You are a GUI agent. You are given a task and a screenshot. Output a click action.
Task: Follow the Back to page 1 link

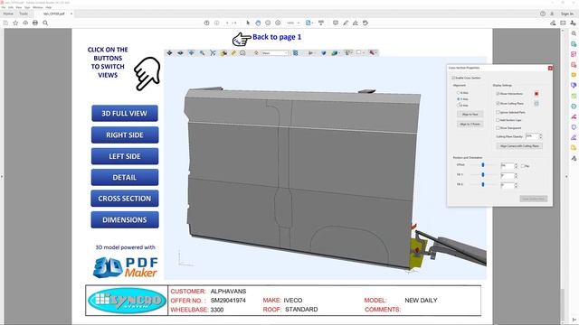(x=277, y=37)
